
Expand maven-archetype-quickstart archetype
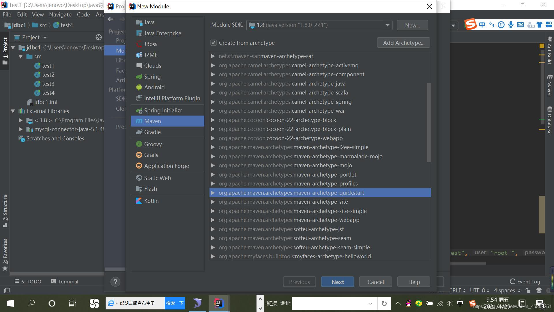coord(213,193)
